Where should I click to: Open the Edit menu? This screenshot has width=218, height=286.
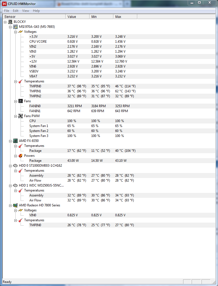16,11
